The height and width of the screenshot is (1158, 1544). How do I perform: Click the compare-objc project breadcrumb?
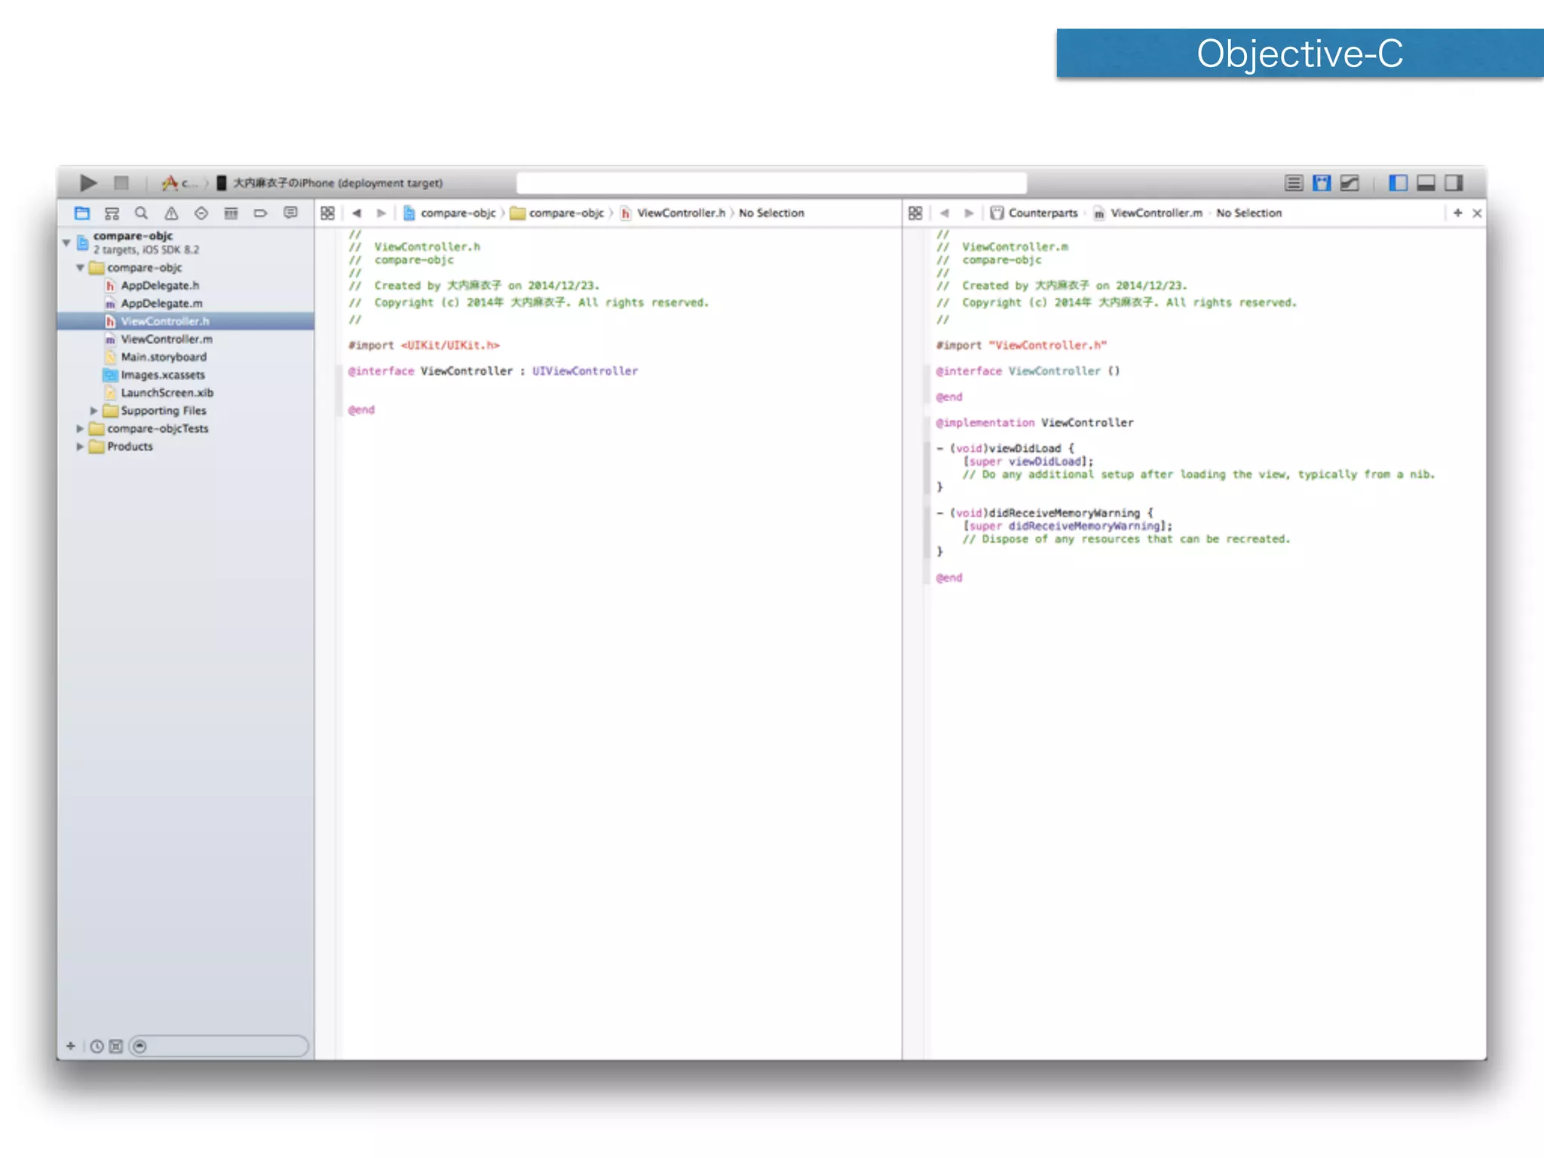click(x=449, y=213)
